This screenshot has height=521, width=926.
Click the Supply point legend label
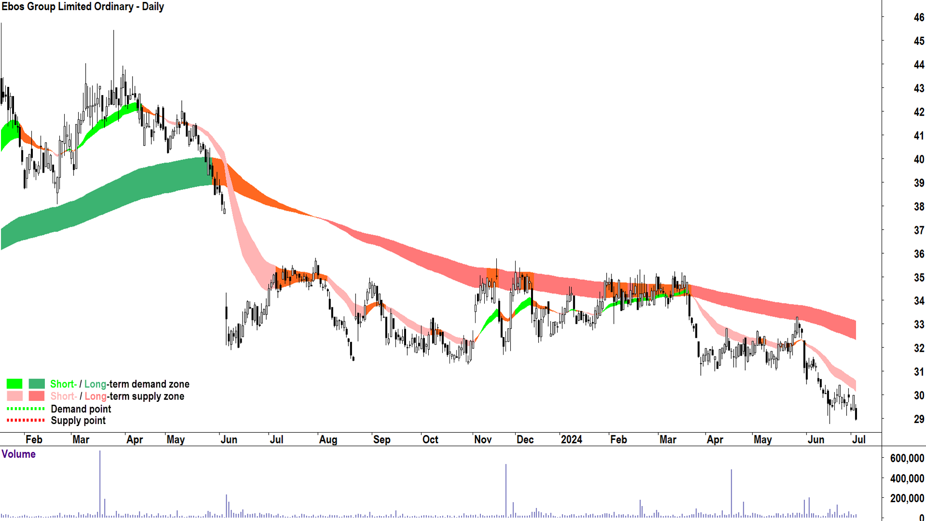tap(78, 421)
